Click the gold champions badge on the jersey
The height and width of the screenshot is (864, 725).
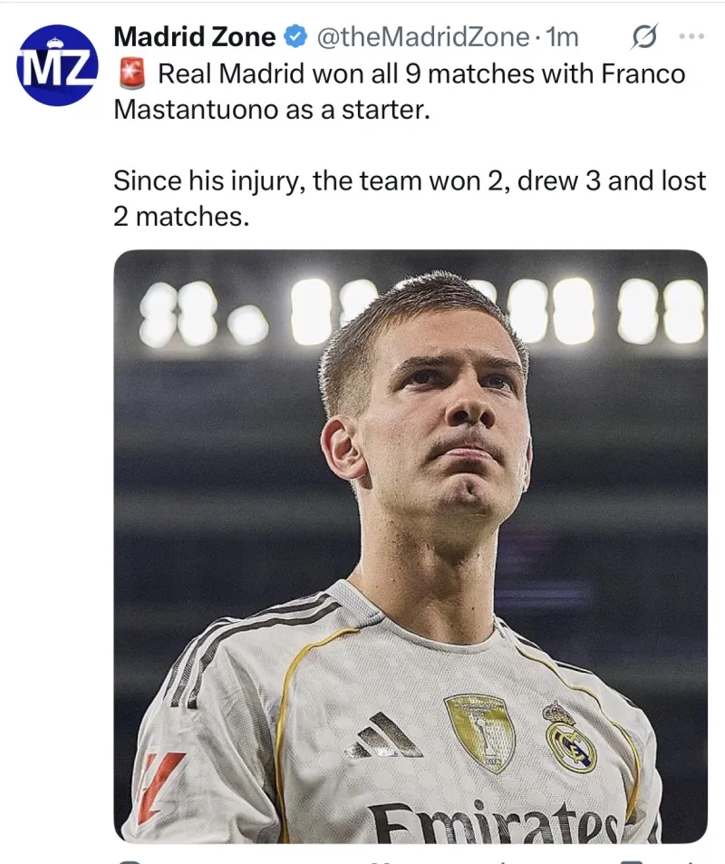click(x=479, y=730)
